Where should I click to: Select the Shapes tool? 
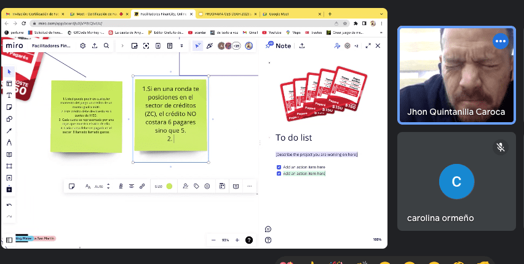9,119
